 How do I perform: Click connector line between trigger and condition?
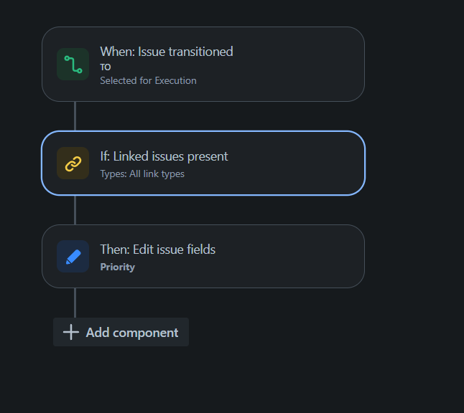[x=75, y=116]
